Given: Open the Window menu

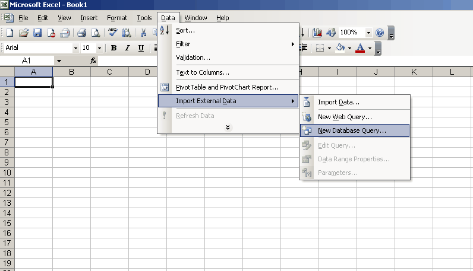Looking at the screenshot, I should click(195, 18).
